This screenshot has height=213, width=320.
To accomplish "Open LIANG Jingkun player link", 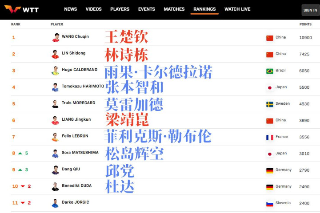I will 76,119.
